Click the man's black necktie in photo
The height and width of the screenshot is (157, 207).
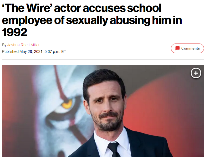tap(113, 149)
